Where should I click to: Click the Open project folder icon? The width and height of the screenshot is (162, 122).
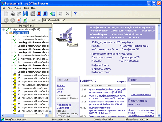pyautogui.click(x=19, y=14)
